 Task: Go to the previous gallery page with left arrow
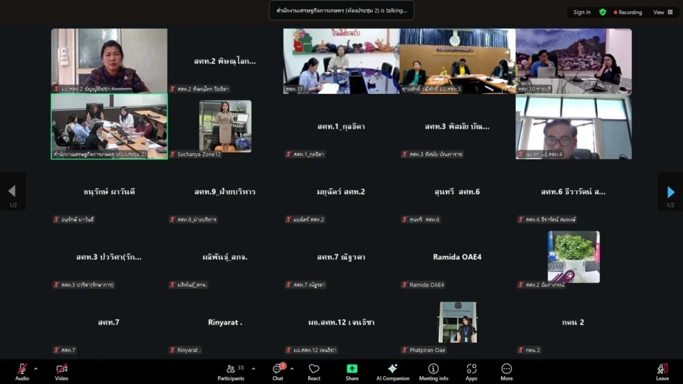(12, 192)
